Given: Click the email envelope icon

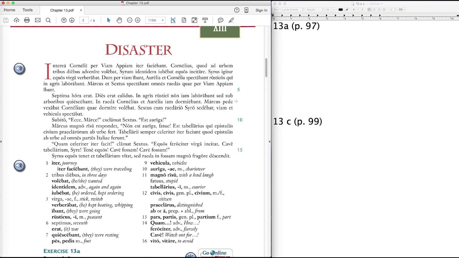Looking at the screenshot, I should (x=38, y=20).
